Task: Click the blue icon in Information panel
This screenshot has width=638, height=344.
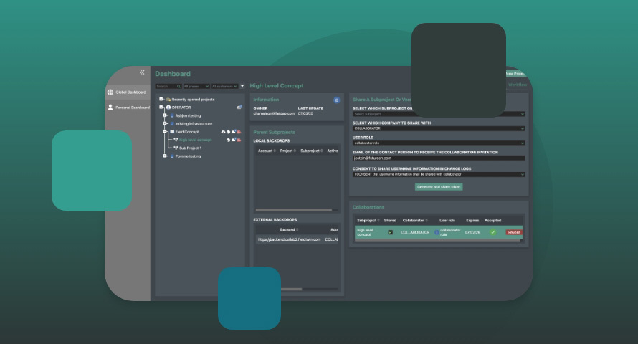Action: (x=337, y=100)
